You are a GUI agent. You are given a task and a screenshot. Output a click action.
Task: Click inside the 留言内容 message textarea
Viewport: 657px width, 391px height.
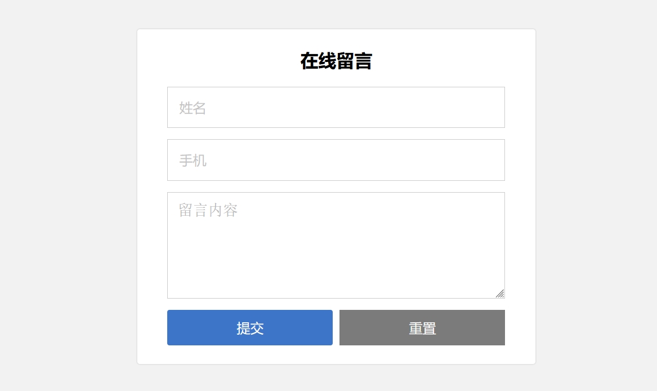point(336,245)
